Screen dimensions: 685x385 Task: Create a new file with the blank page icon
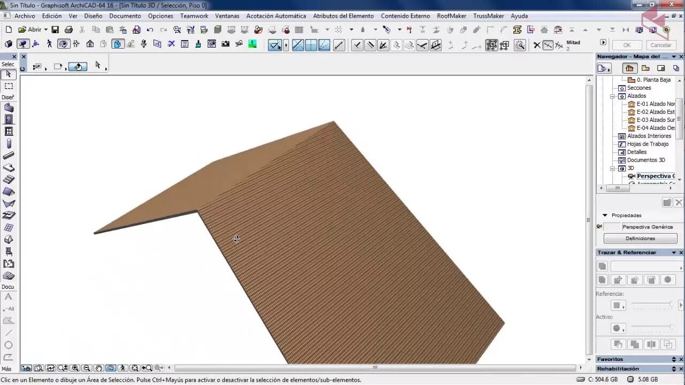coord(9,29)
